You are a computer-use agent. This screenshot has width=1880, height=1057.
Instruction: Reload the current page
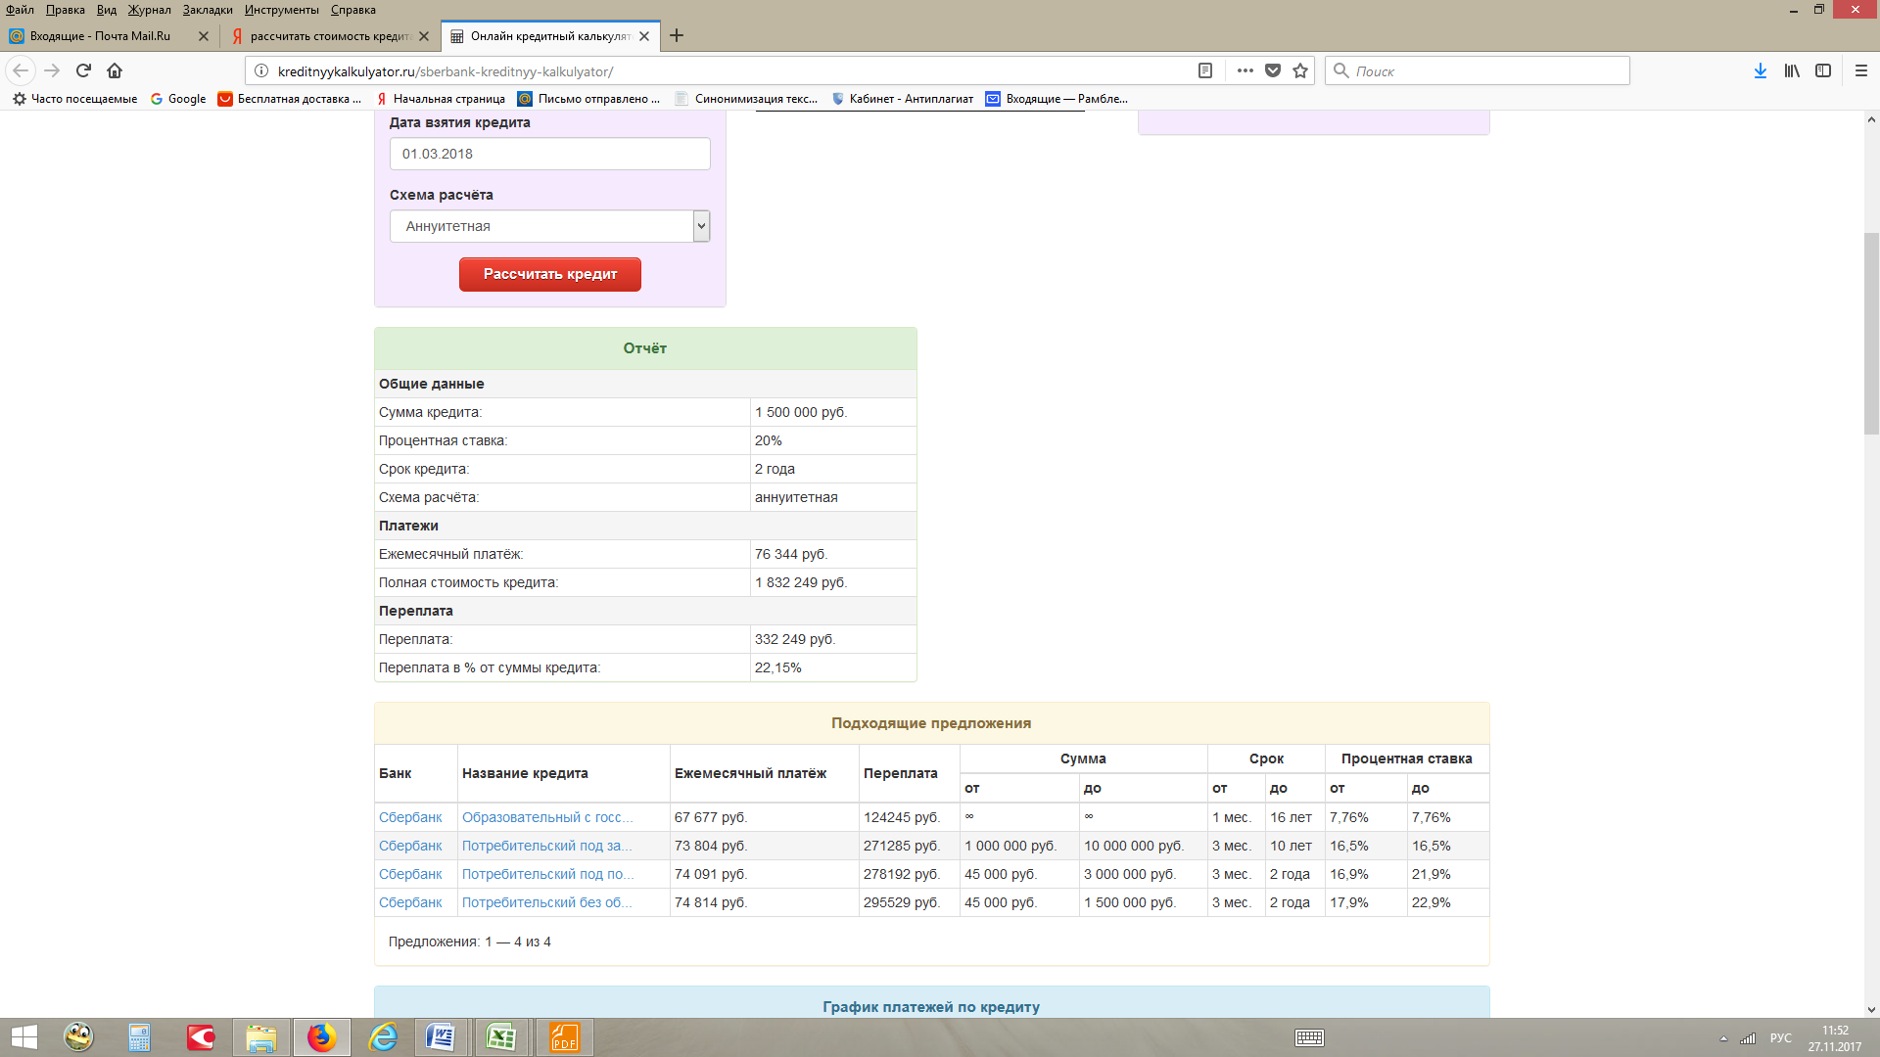pyautogui.click(x=83, y=70)
